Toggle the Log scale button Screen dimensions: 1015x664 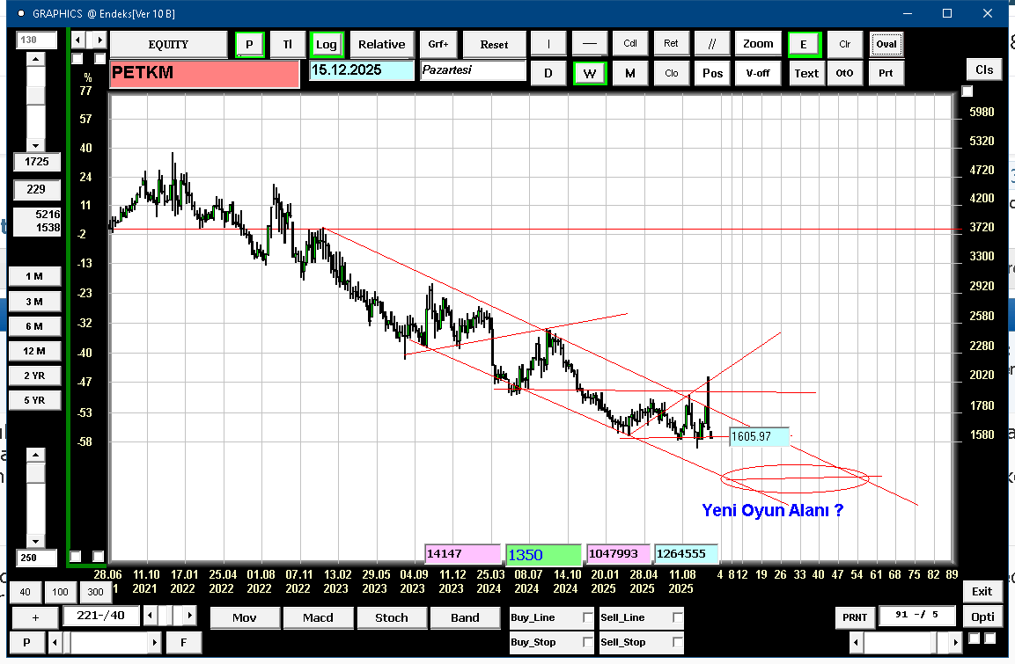tap(327, 44)
